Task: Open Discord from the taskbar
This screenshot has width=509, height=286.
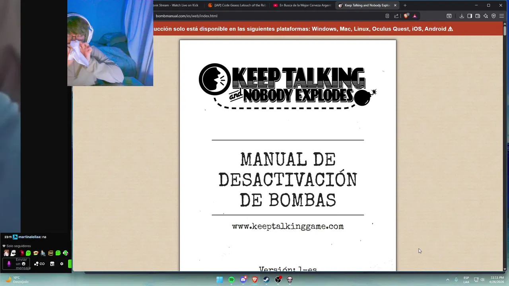Action: [243, 280]
